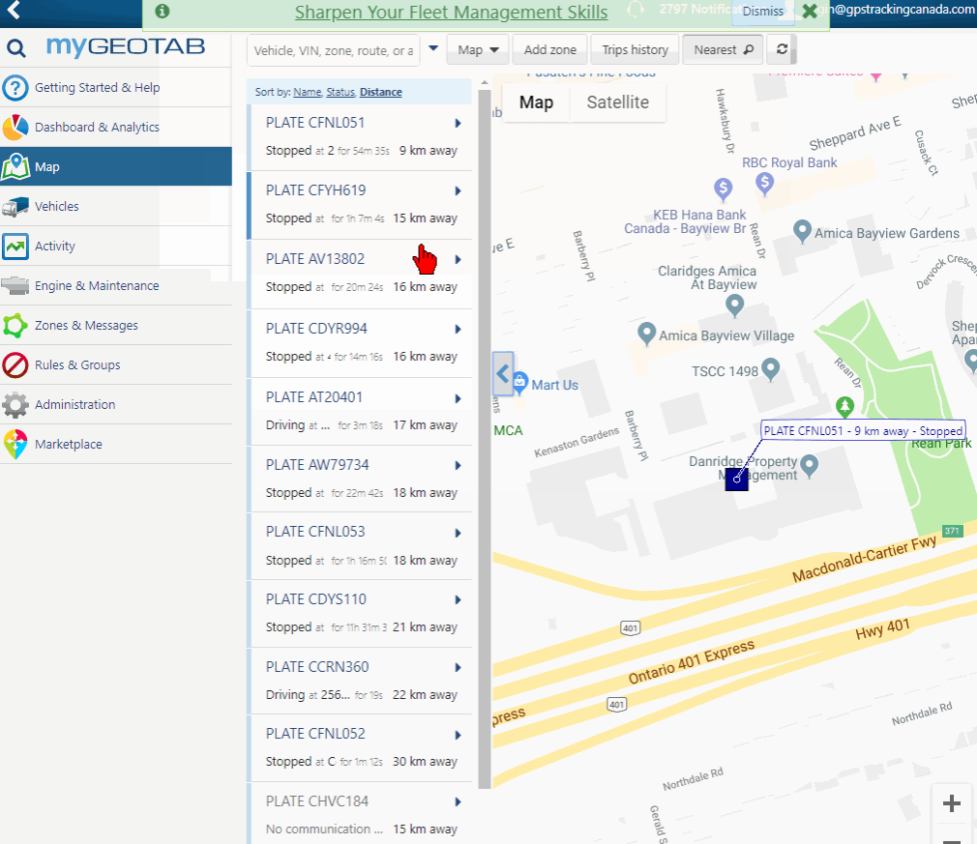Sort list by Name
The image size is (977, 844).
(308, 92)
